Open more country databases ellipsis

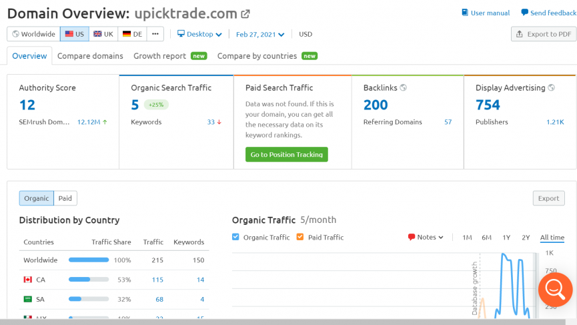coord(155,34)
